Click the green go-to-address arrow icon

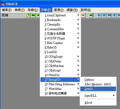(x=91, y=15)
